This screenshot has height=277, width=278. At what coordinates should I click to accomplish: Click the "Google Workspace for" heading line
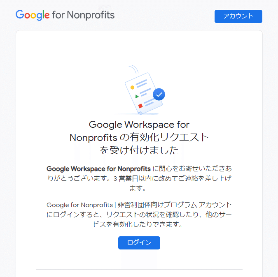coord(139,125)
